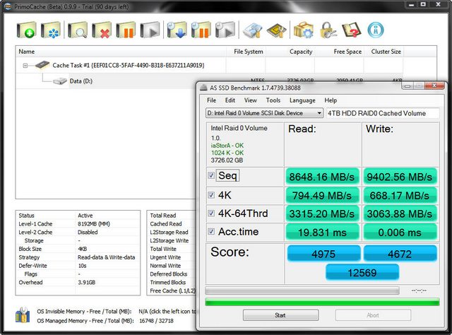The image size is (452, 335).
Task: Click the resume cache task play icon
Action: tap(150, 30)
